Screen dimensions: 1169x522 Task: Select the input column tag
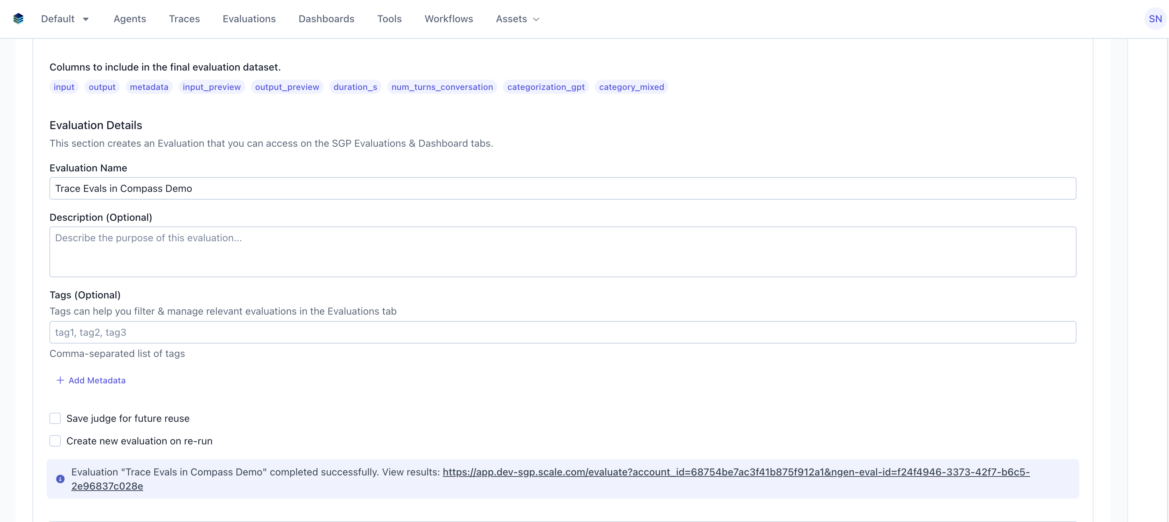[64, 87]
